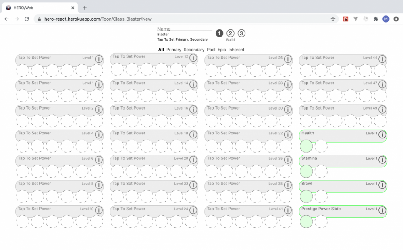403x250 pixels.
Task: Open Prestige Power Slide info icon
Action: click(x=382, y=211)
